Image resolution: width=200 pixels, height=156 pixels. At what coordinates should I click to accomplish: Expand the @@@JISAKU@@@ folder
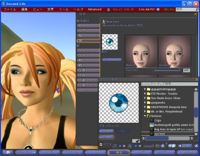pyautogui.click(x=145, y=89)
